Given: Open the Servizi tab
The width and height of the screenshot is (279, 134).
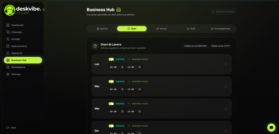Looking at the screenshot, I should coord(161,29).
